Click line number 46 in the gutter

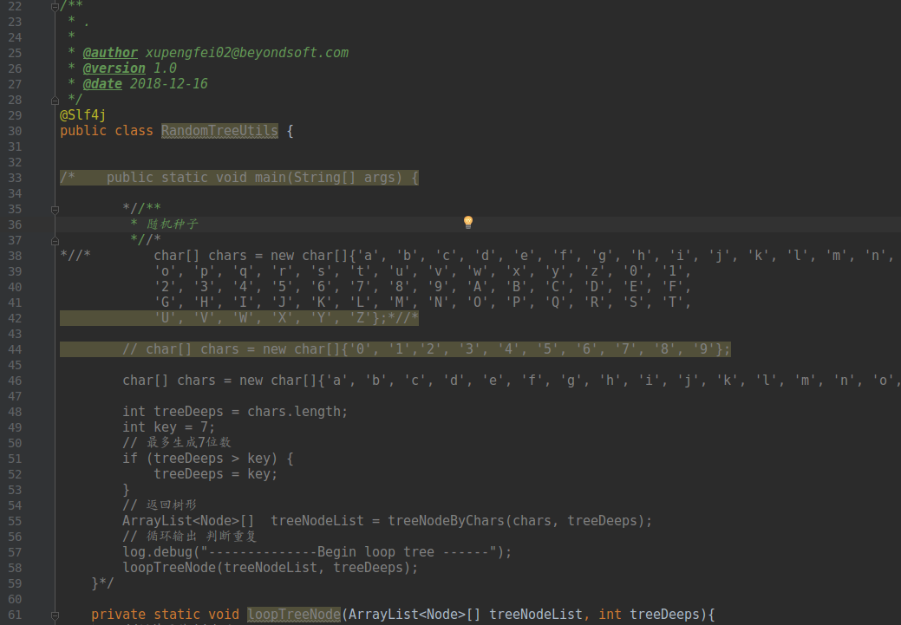click(15, 381)
